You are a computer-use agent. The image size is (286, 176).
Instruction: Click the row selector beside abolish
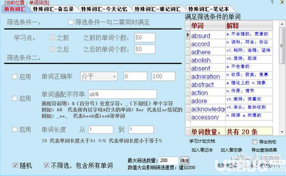188,59
